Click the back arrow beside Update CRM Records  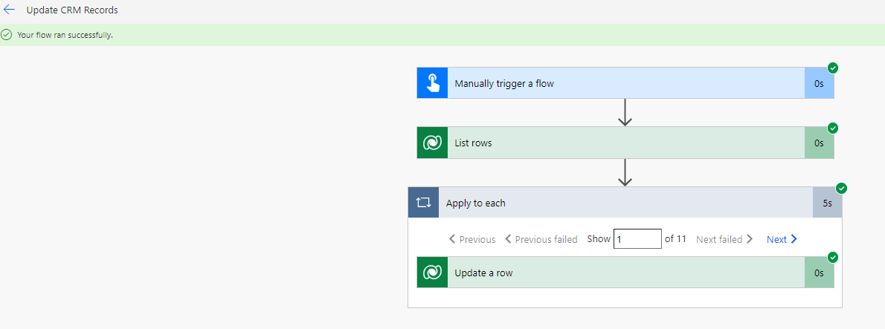(9, 10)
